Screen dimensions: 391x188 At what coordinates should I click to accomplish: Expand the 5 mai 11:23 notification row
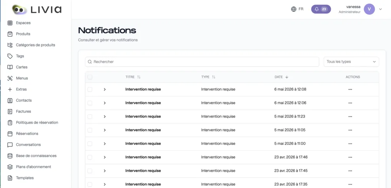point(105,117)
